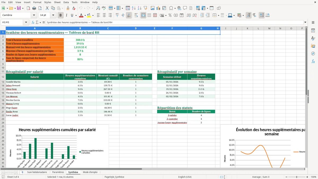
Task: Run the spelling check icon
Action: [x=104, y=8]
